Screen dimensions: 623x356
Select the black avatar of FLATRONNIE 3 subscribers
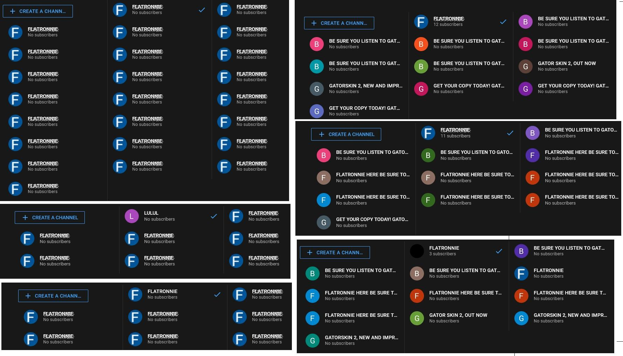point(417,251)
